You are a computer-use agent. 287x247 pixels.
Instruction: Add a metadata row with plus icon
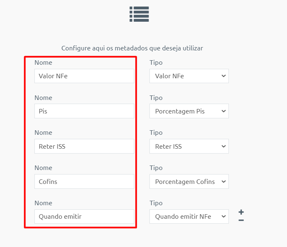[241, 212]
